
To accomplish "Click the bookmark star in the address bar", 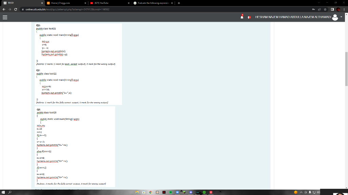I will [x=325, y=9].
